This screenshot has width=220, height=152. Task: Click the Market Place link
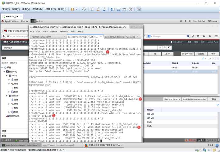tap(213, 42)
